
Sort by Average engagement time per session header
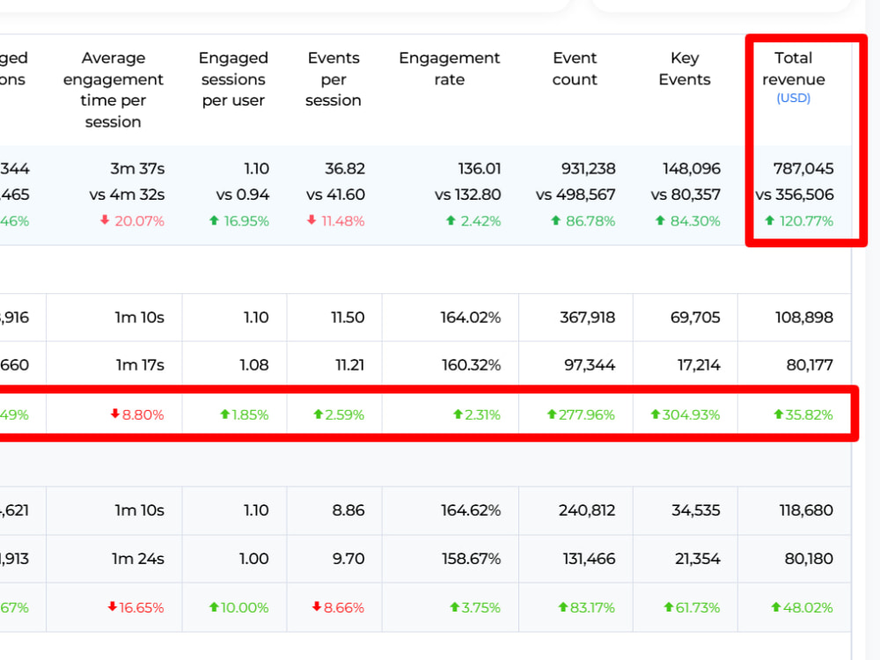[x=114, y=90]
